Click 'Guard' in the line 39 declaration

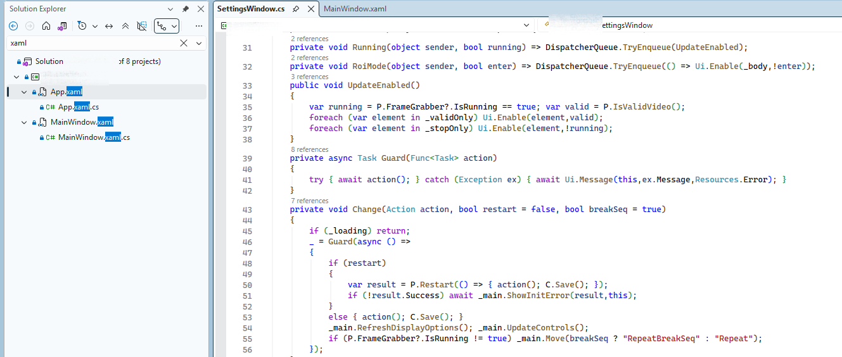tap(393, 158)
